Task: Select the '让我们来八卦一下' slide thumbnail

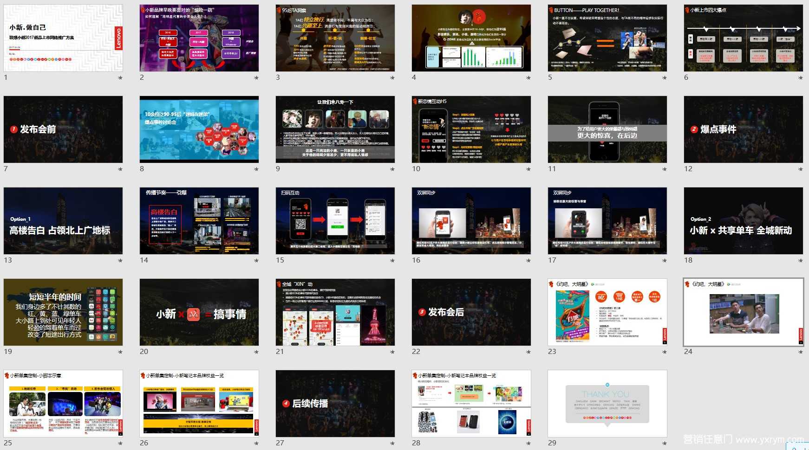Action: tap(335, 129)
